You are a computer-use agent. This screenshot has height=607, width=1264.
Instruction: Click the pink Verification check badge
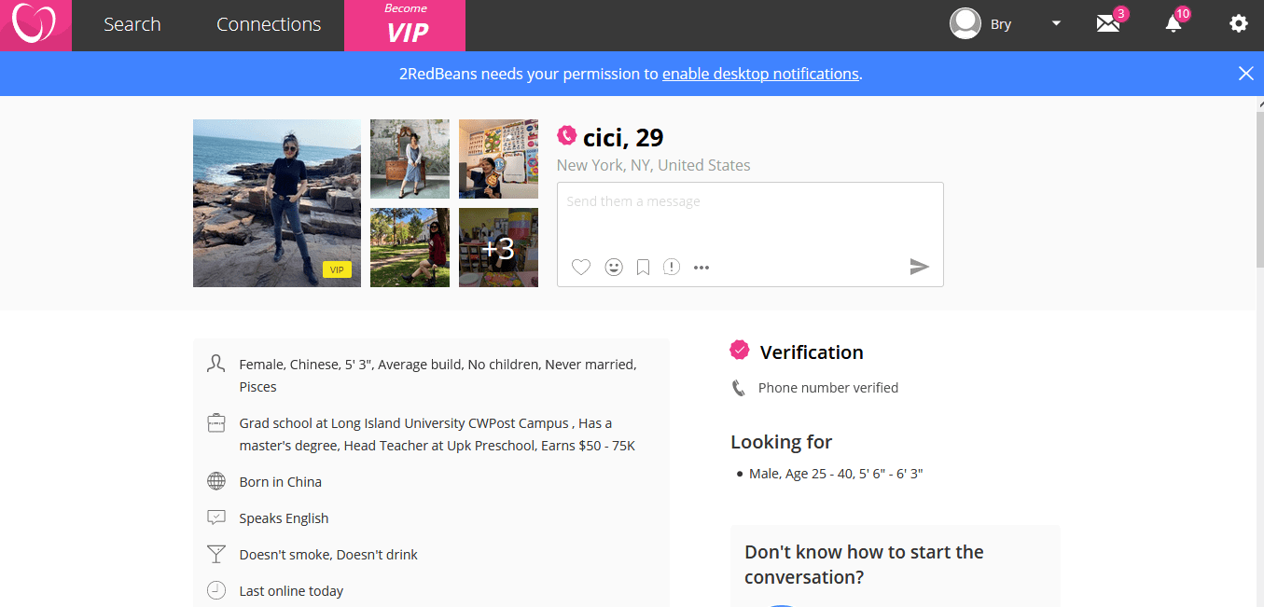pos(740,351)
